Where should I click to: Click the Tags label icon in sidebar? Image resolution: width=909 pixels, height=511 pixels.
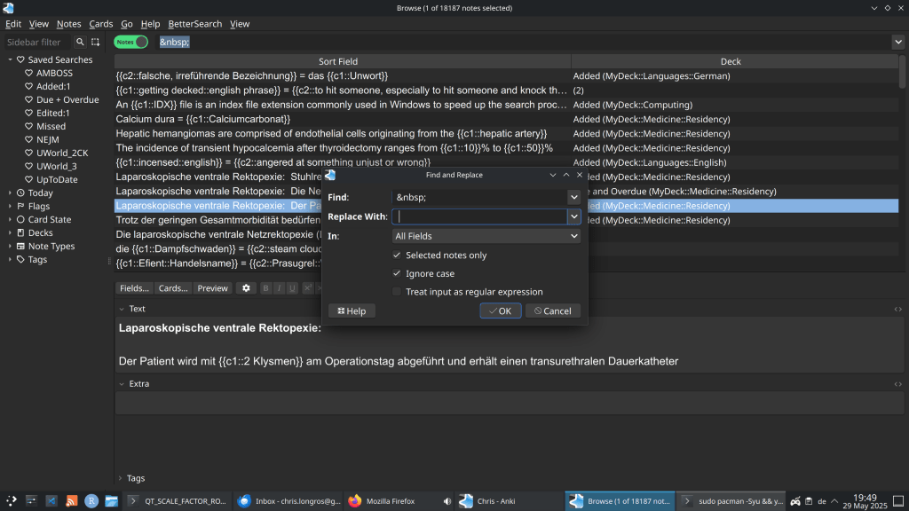coord(20,260)
